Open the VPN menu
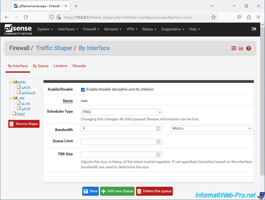 pyautogui.click(x=132, y=29)
